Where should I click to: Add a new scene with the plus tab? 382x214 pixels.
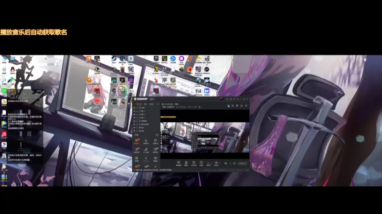pyautogui.click(x=158, y=104)
